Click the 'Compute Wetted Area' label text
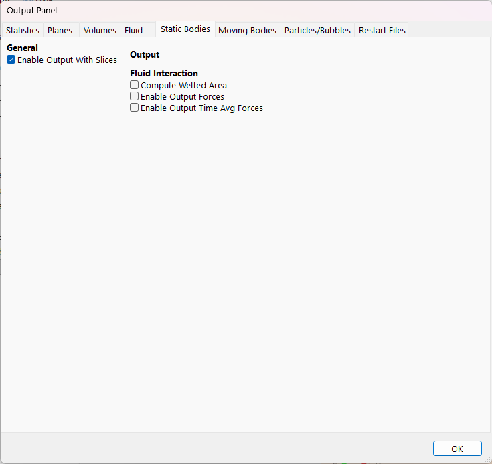Screen dimensions: 492x464 click(x=183, y=86)
